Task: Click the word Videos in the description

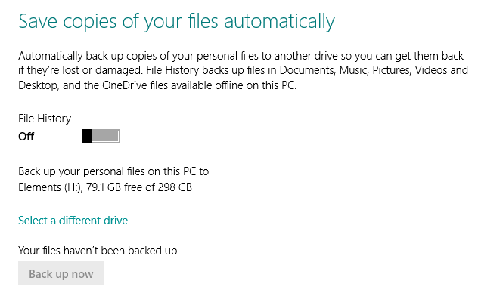Action: click(431, 70)
